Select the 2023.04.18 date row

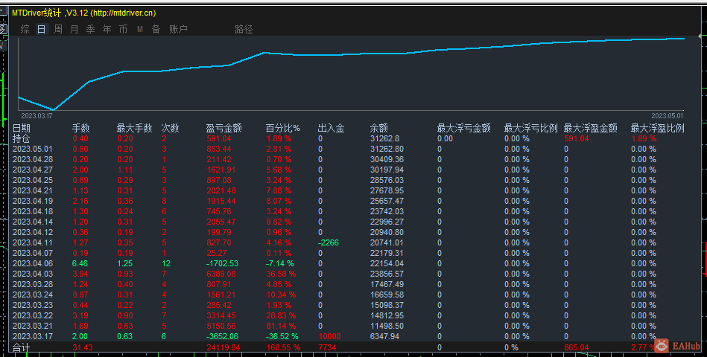point(33,211)
